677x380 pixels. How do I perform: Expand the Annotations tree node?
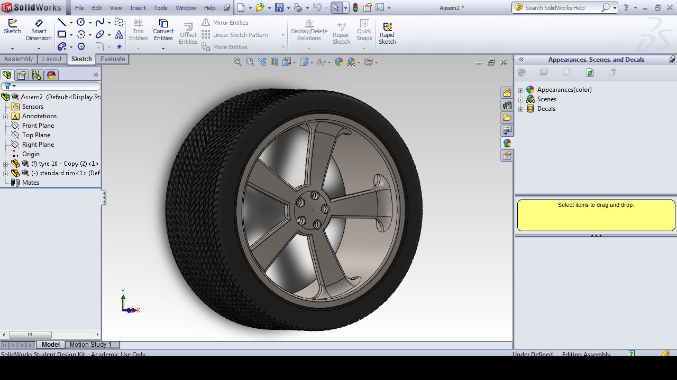(6, 116)
